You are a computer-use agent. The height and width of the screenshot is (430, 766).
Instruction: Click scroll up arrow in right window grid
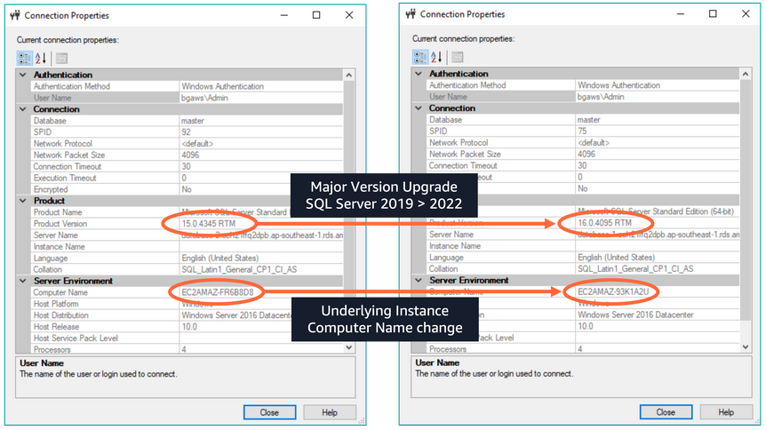coord(745,74)
